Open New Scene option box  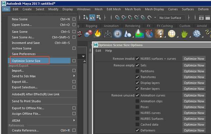(74, 19)
